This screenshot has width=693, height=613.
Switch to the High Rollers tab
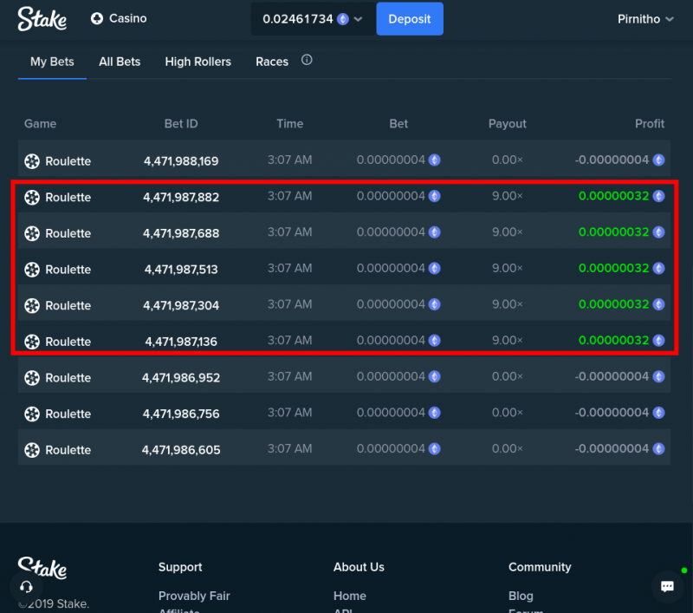[198, 62]
